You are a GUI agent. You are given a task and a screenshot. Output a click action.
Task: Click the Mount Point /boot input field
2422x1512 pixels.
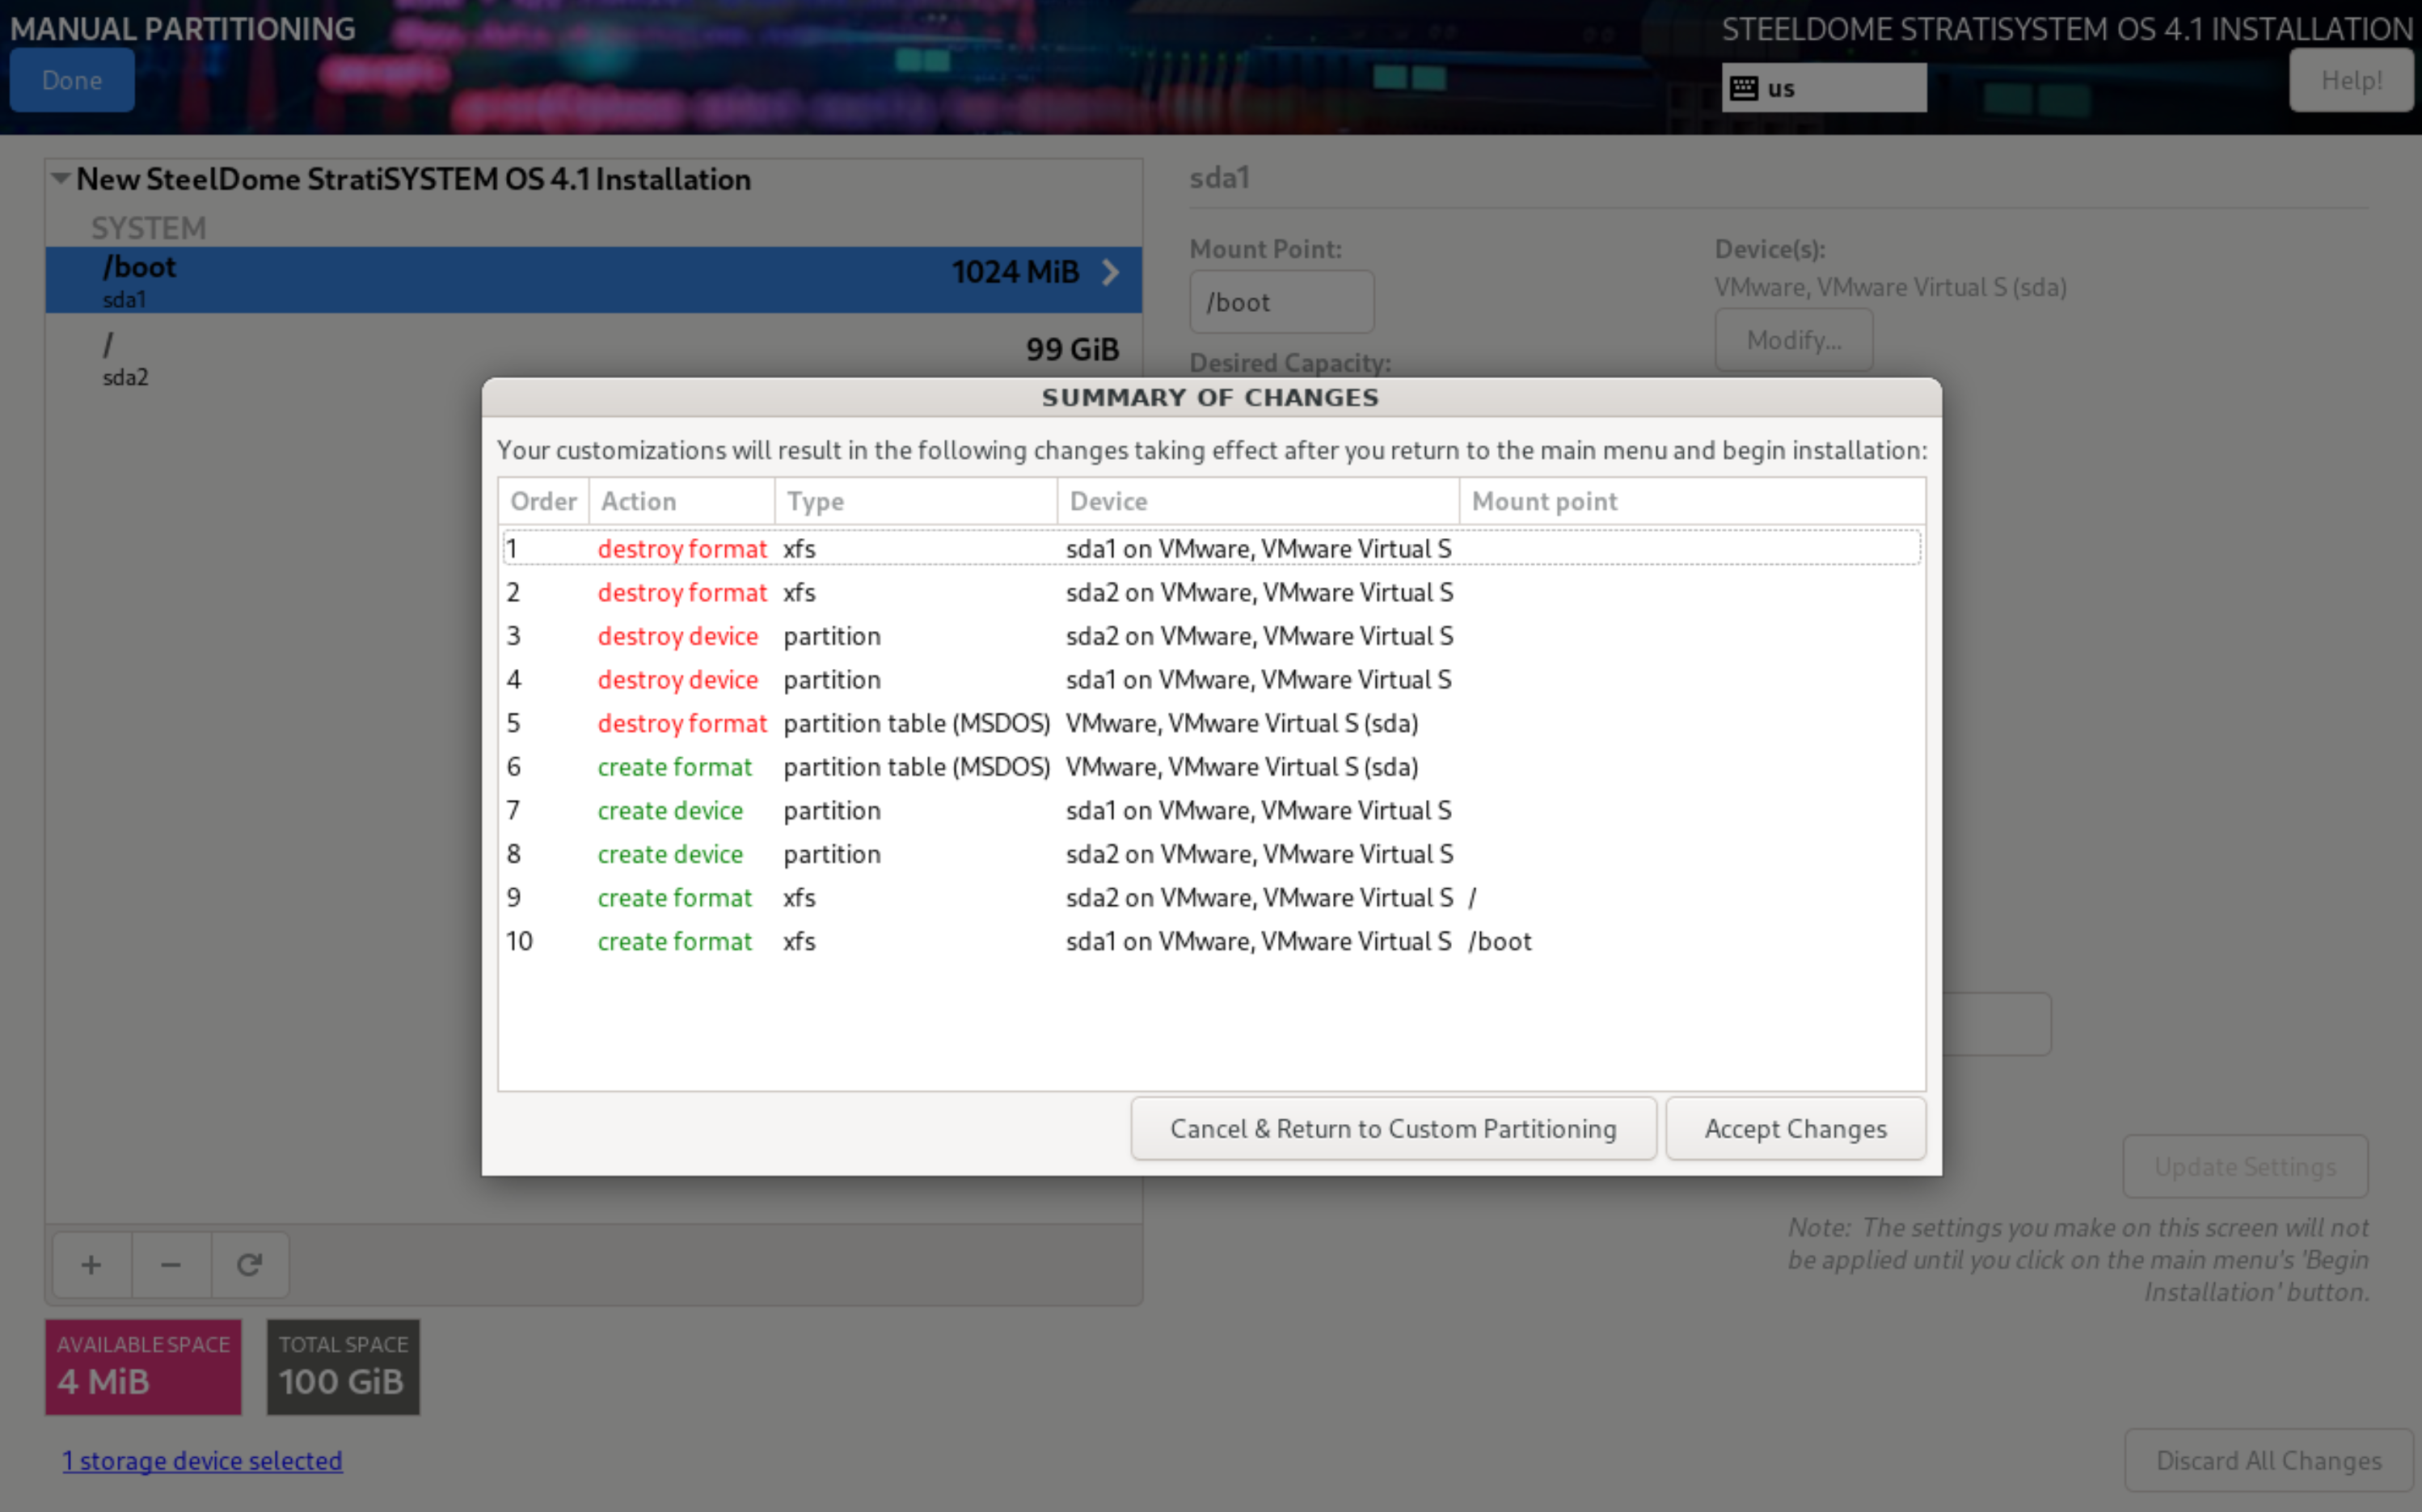click(x=1281, y=302)
